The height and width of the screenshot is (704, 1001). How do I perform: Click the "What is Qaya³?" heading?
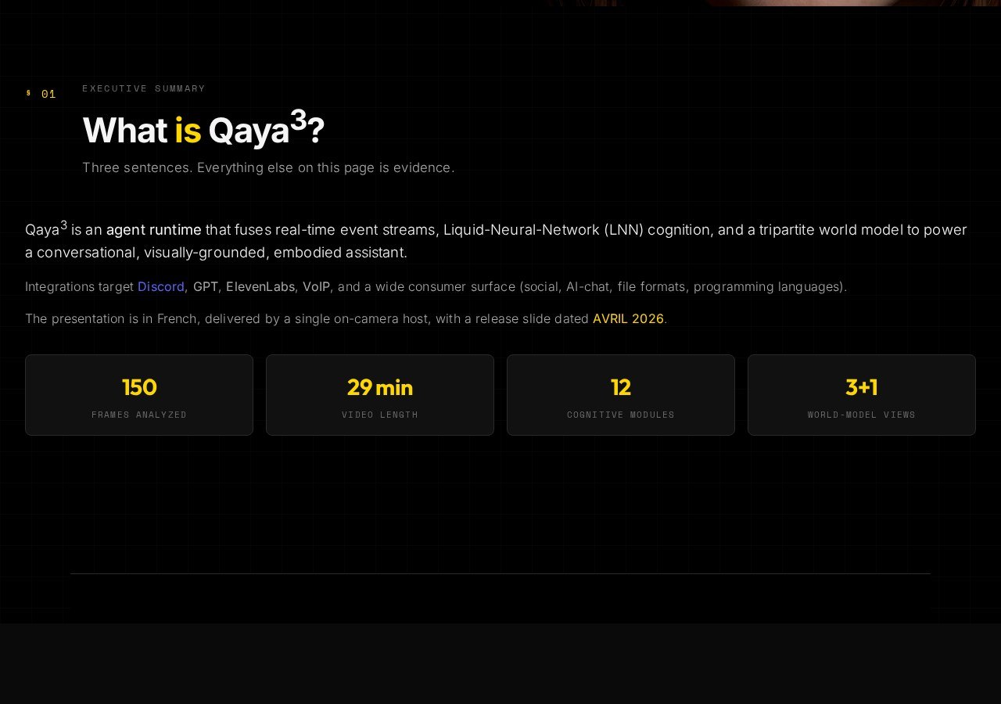click(x=203, y=128)
